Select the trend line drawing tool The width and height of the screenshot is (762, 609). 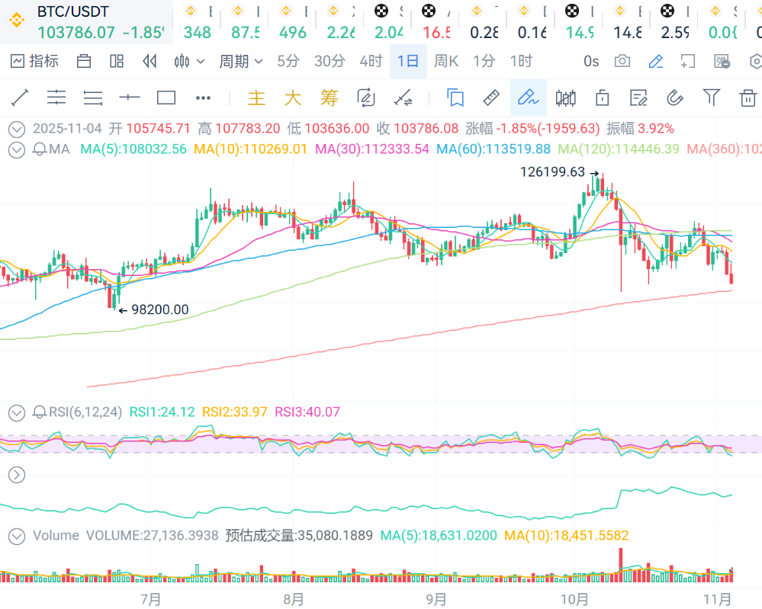pyautogui.click(x=20, y=98)
